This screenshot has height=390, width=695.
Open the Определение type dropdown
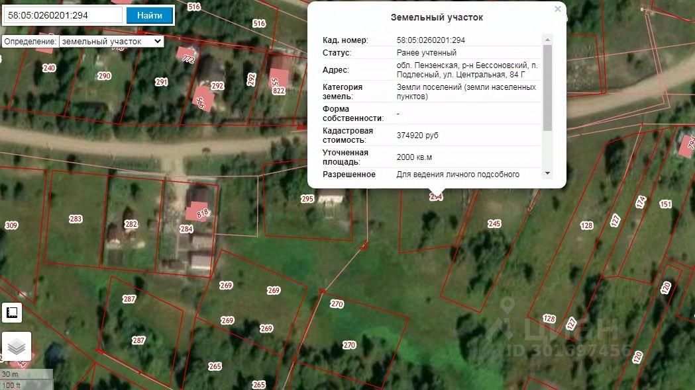tap(111, 42)
